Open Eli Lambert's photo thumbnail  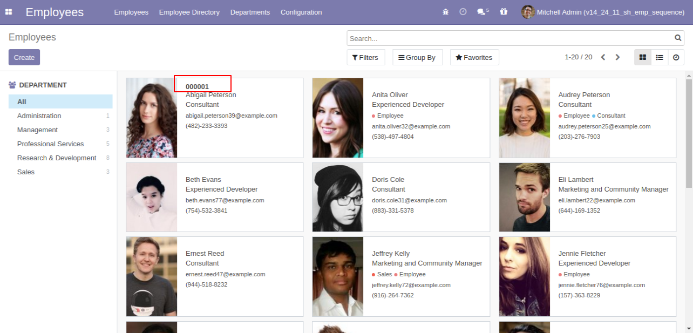[525, 197]
